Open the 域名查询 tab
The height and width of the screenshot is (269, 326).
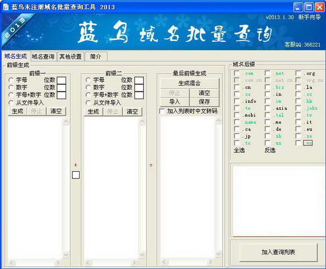click(x=43, y=56)
